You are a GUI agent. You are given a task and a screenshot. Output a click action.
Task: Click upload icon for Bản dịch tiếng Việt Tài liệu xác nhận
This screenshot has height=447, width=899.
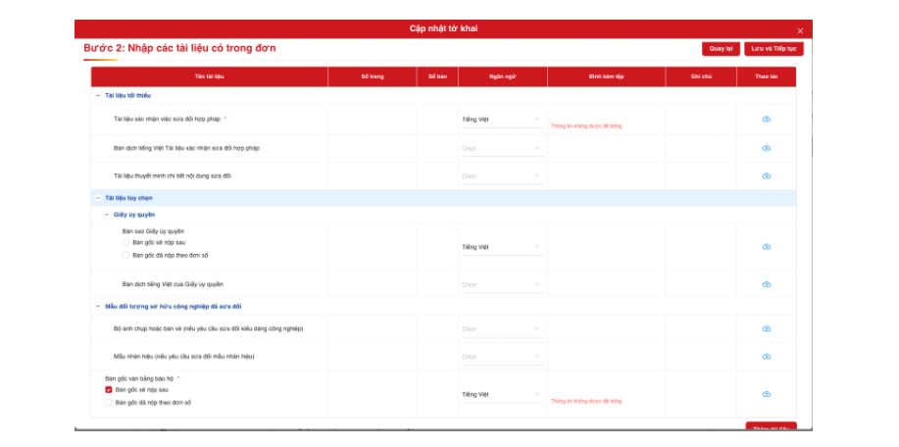766,148
